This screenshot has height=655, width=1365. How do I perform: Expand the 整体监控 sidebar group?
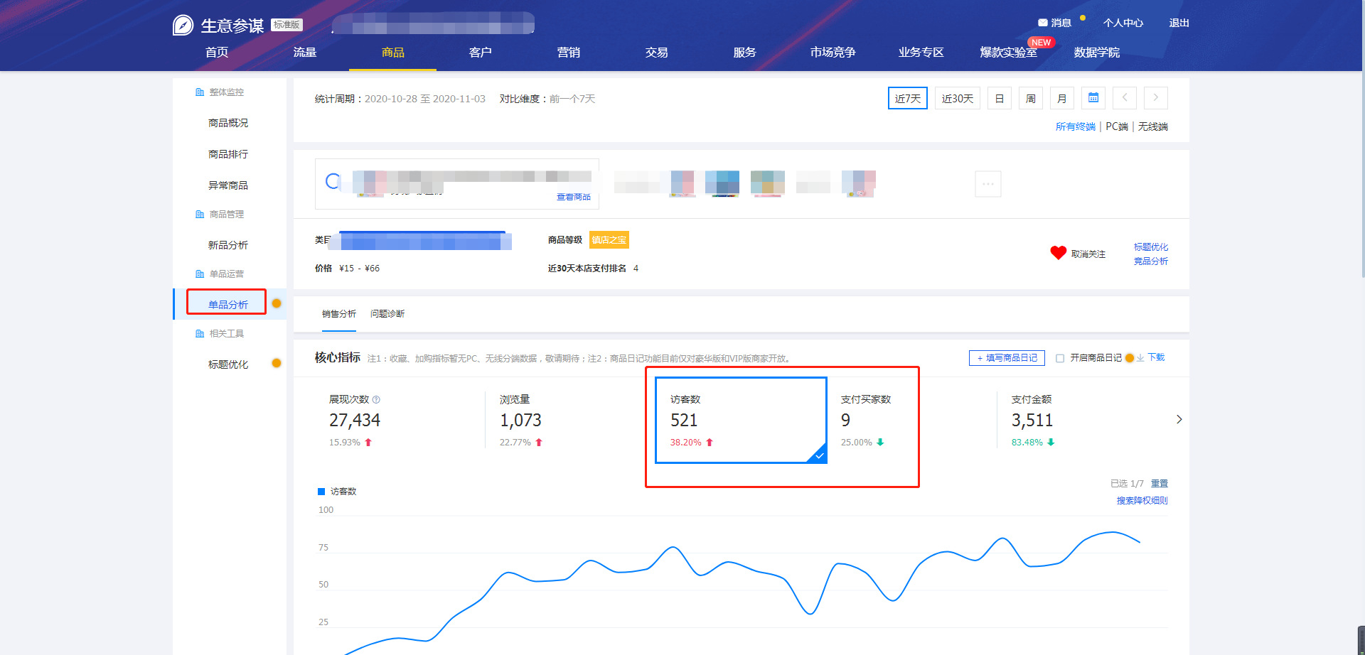(226, 92)
